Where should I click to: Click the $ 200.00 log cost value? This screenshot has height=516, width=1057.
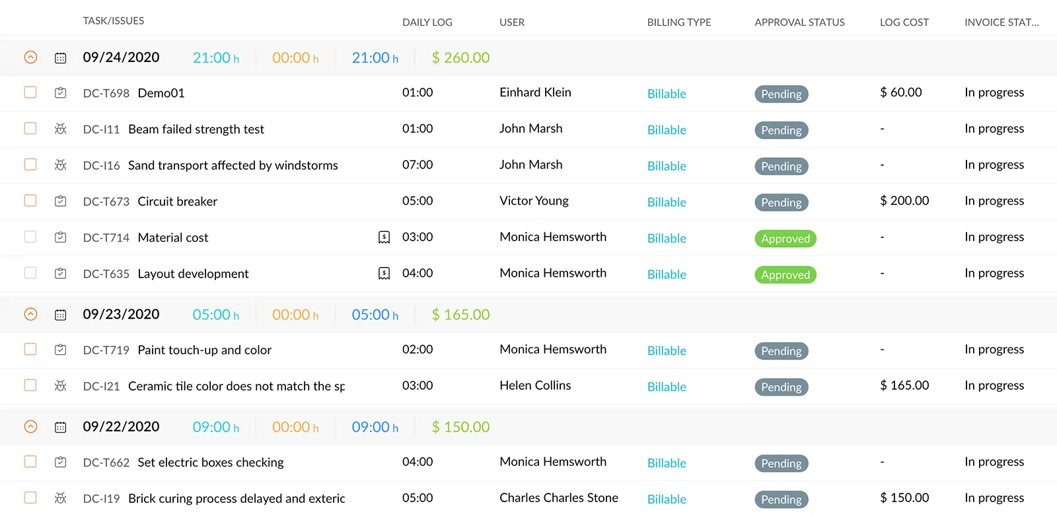904,201
